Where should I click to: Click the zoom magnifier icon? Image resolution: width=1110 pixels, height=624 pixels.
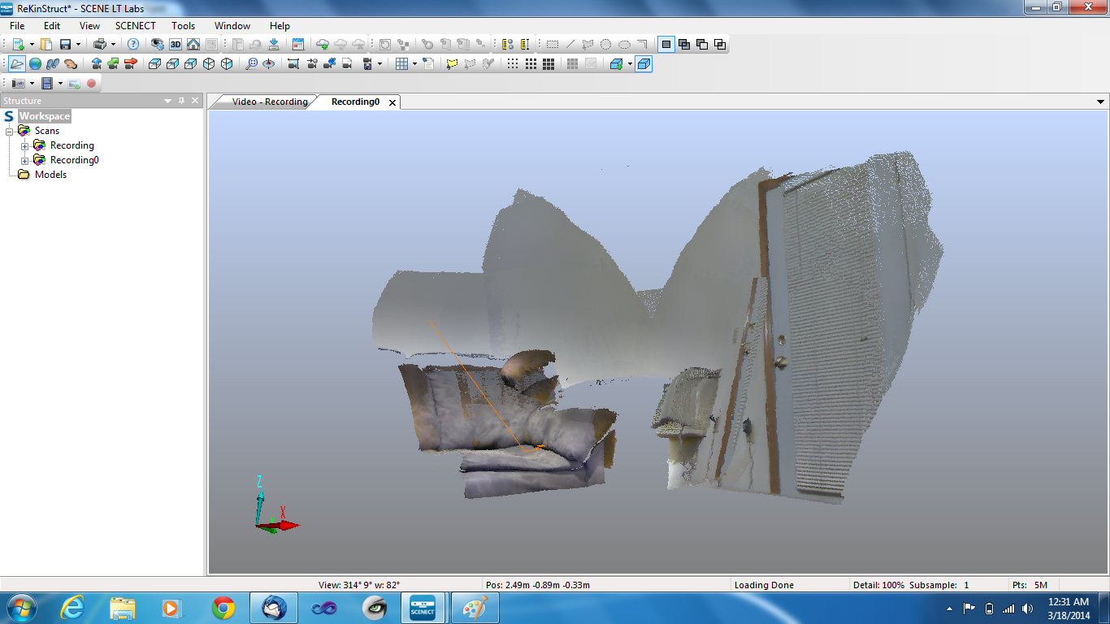point(252,64)
